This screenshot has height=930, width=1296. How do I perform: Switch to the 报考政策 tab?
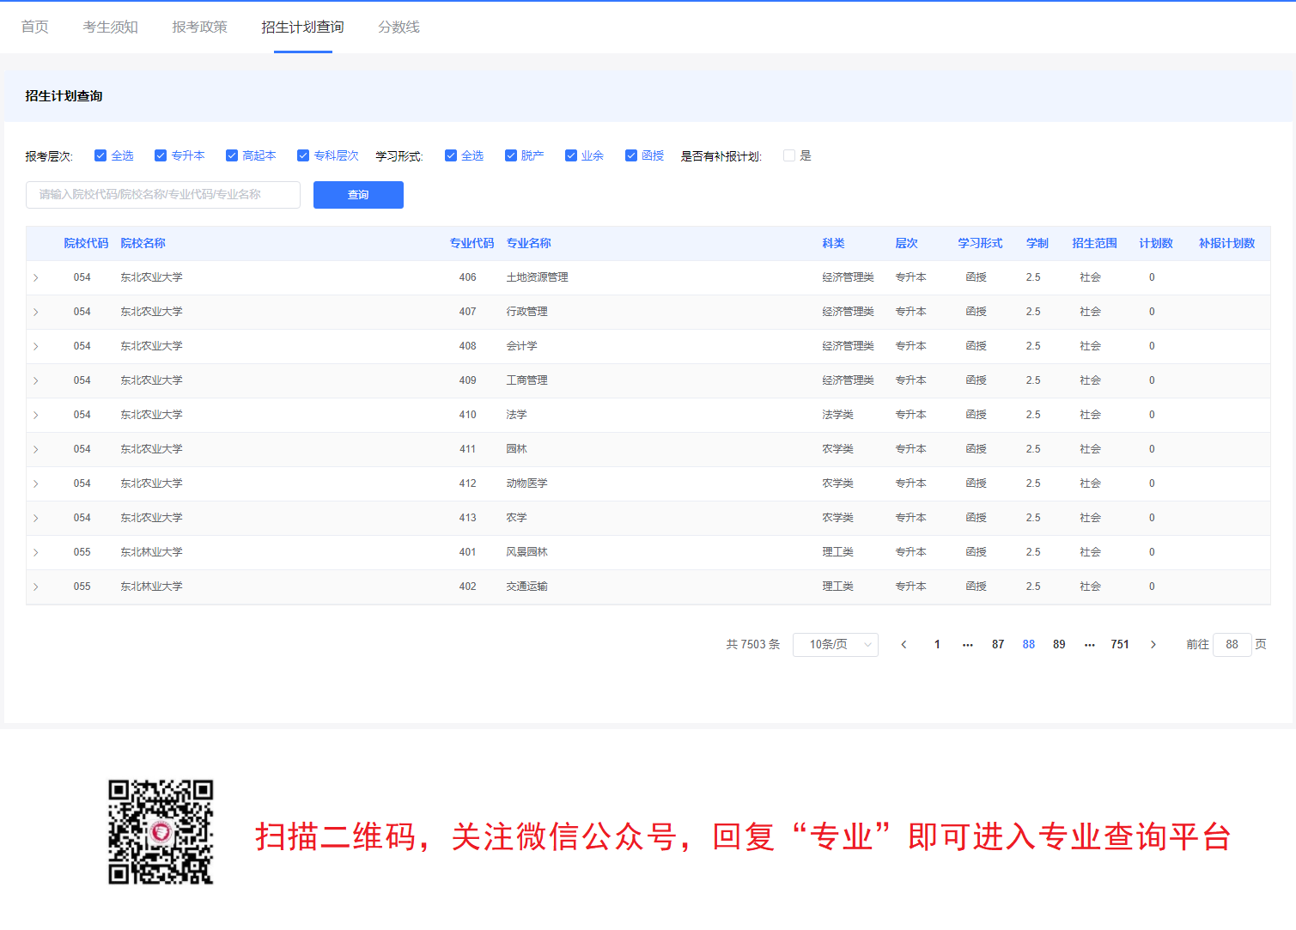point(198,27)
